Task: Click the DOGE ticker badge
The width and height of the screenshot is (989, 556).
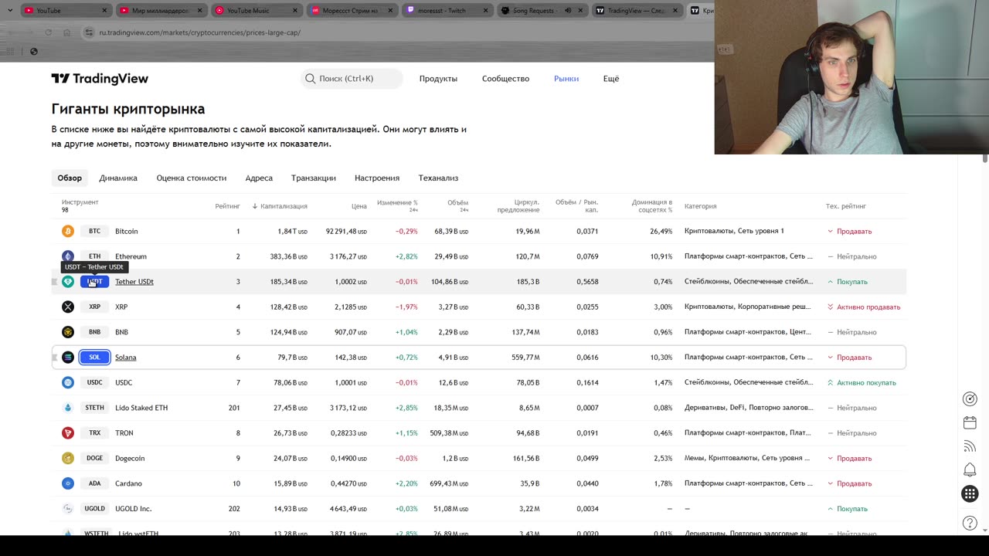Action: point(94,458)
